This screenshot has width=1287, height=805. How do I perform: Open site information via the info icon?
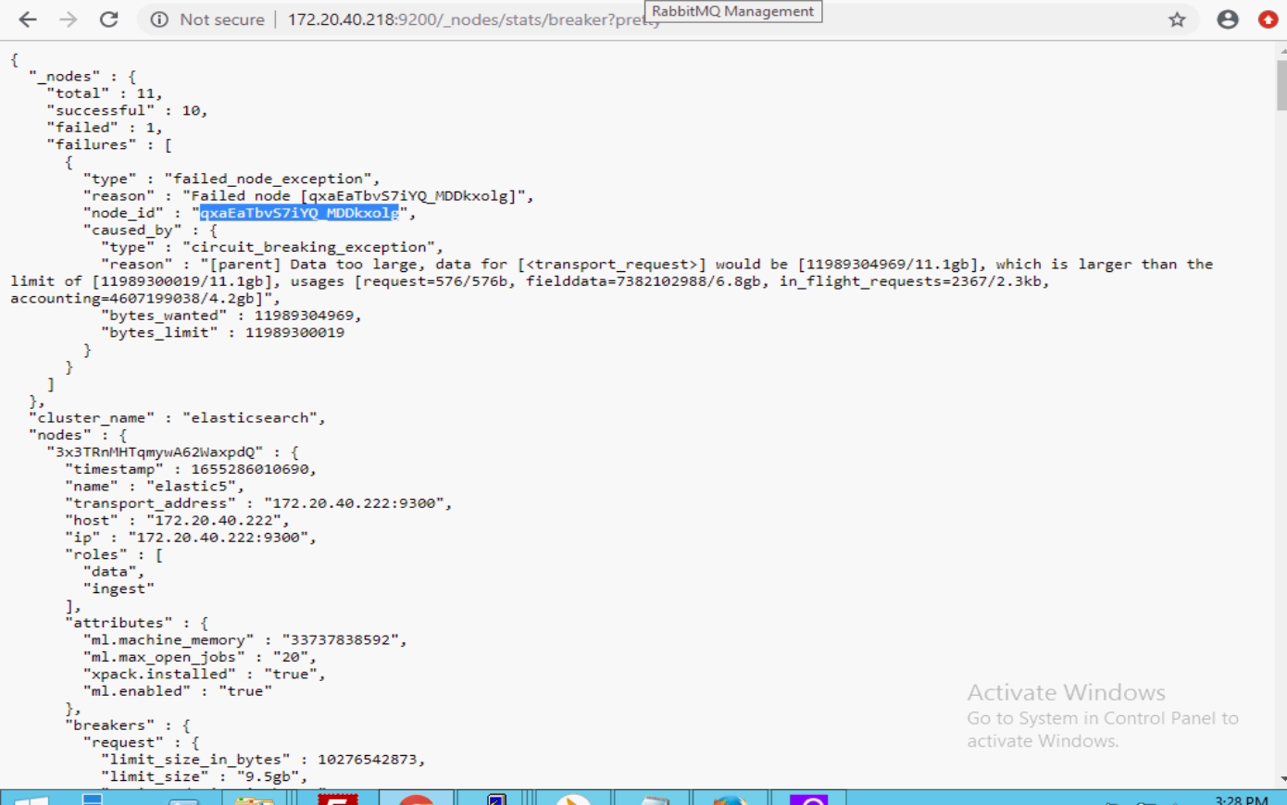pyautogui.click(x=159, y=19)
